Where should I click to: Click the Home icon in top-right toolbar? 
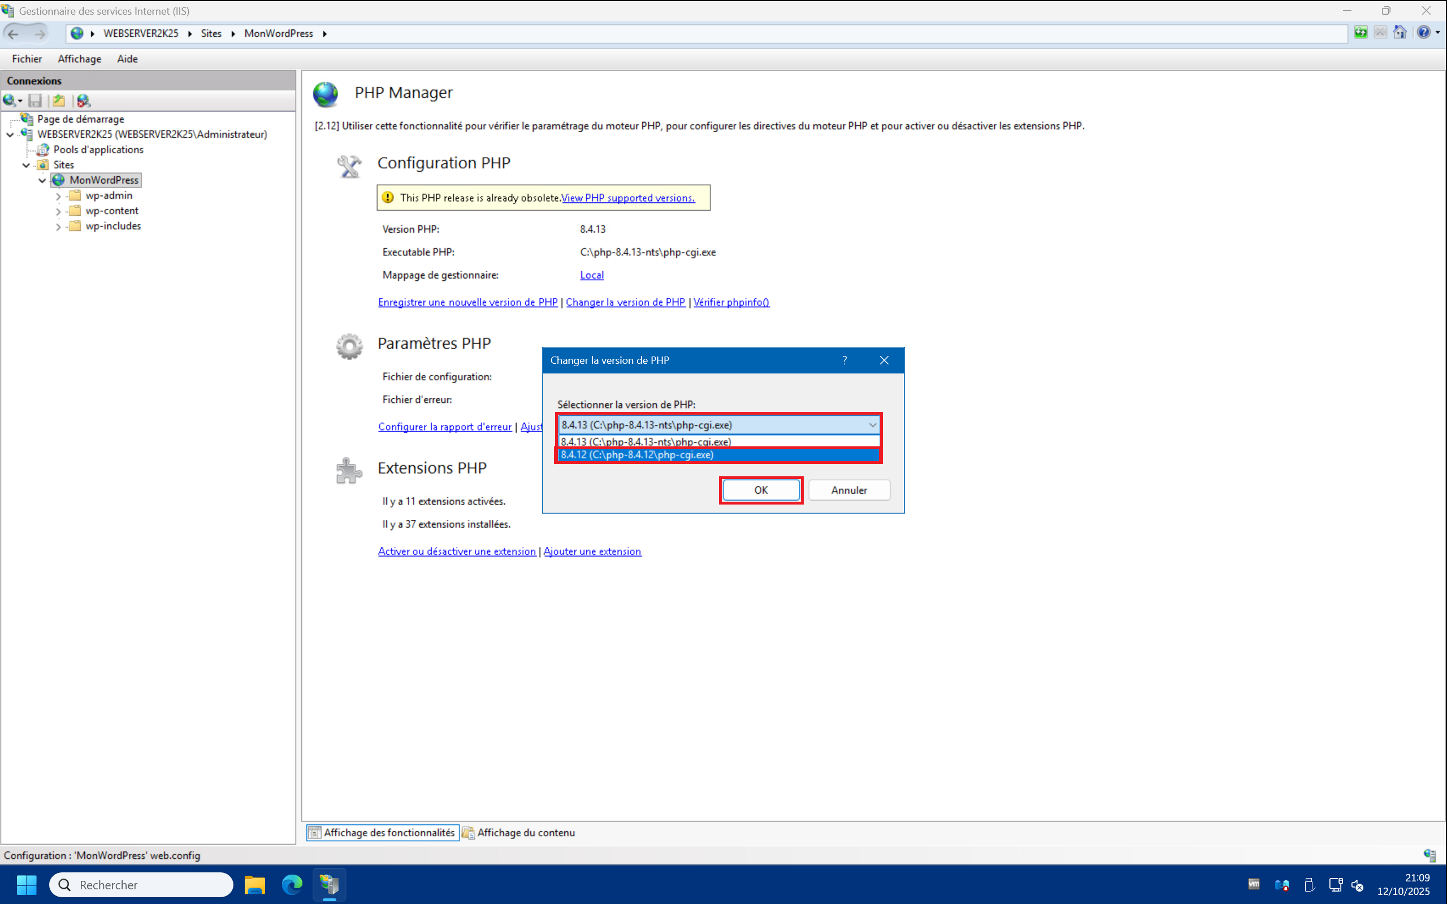pyautogui.click(x=1400, y=33)
